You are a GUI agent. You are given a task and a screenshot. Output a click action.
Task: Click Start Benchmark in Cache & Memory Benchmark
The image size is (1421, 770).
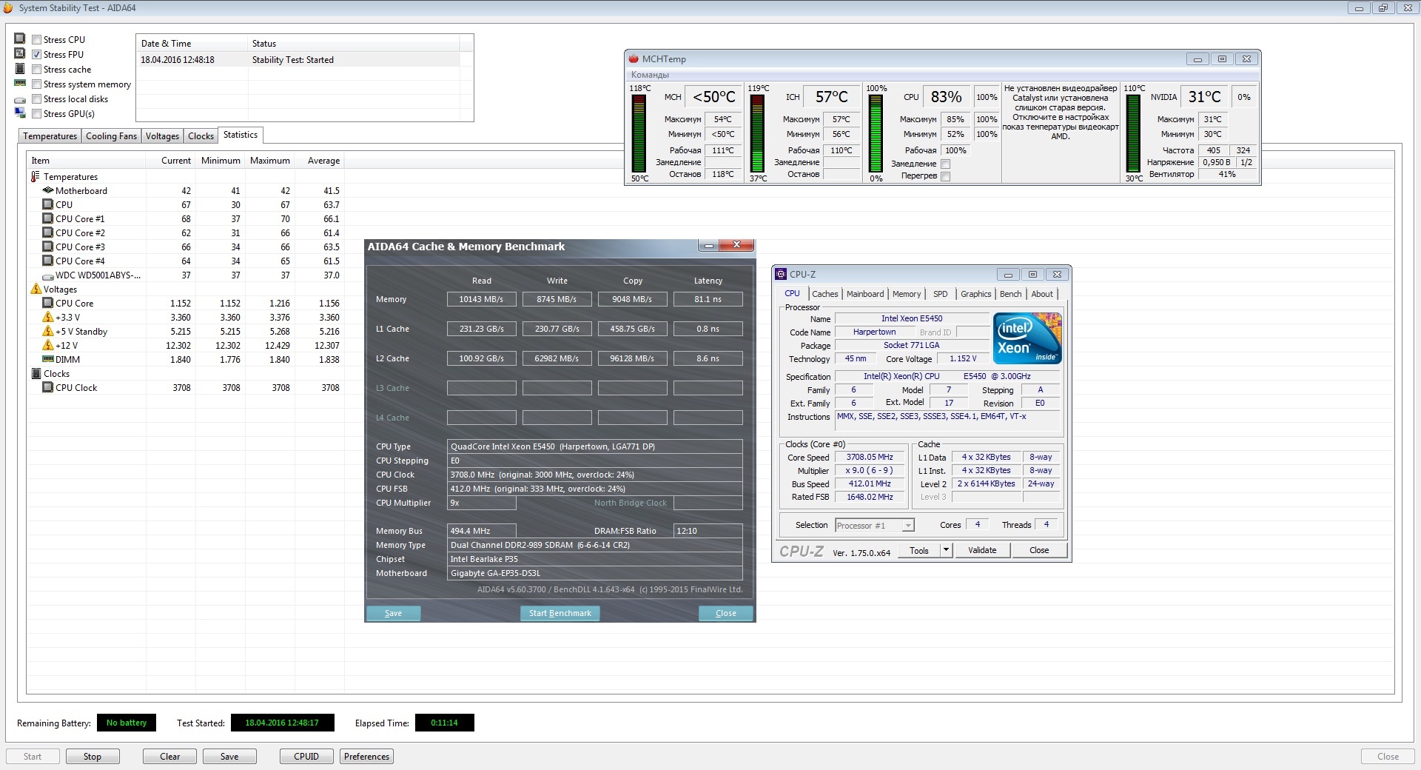[x=560, y=613]
